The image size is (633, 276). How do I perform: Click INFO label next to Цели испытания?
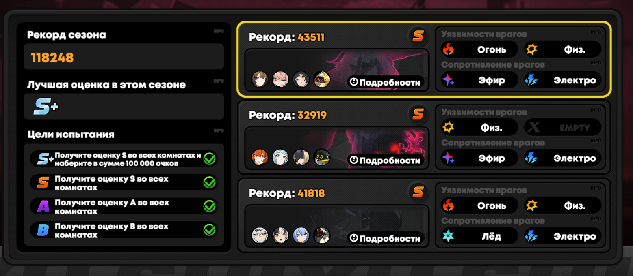click(219, 131)
